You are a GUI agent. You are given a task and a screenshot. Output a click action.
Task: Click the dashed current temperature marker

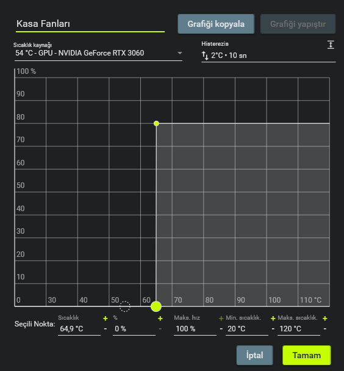pos(124,306)
